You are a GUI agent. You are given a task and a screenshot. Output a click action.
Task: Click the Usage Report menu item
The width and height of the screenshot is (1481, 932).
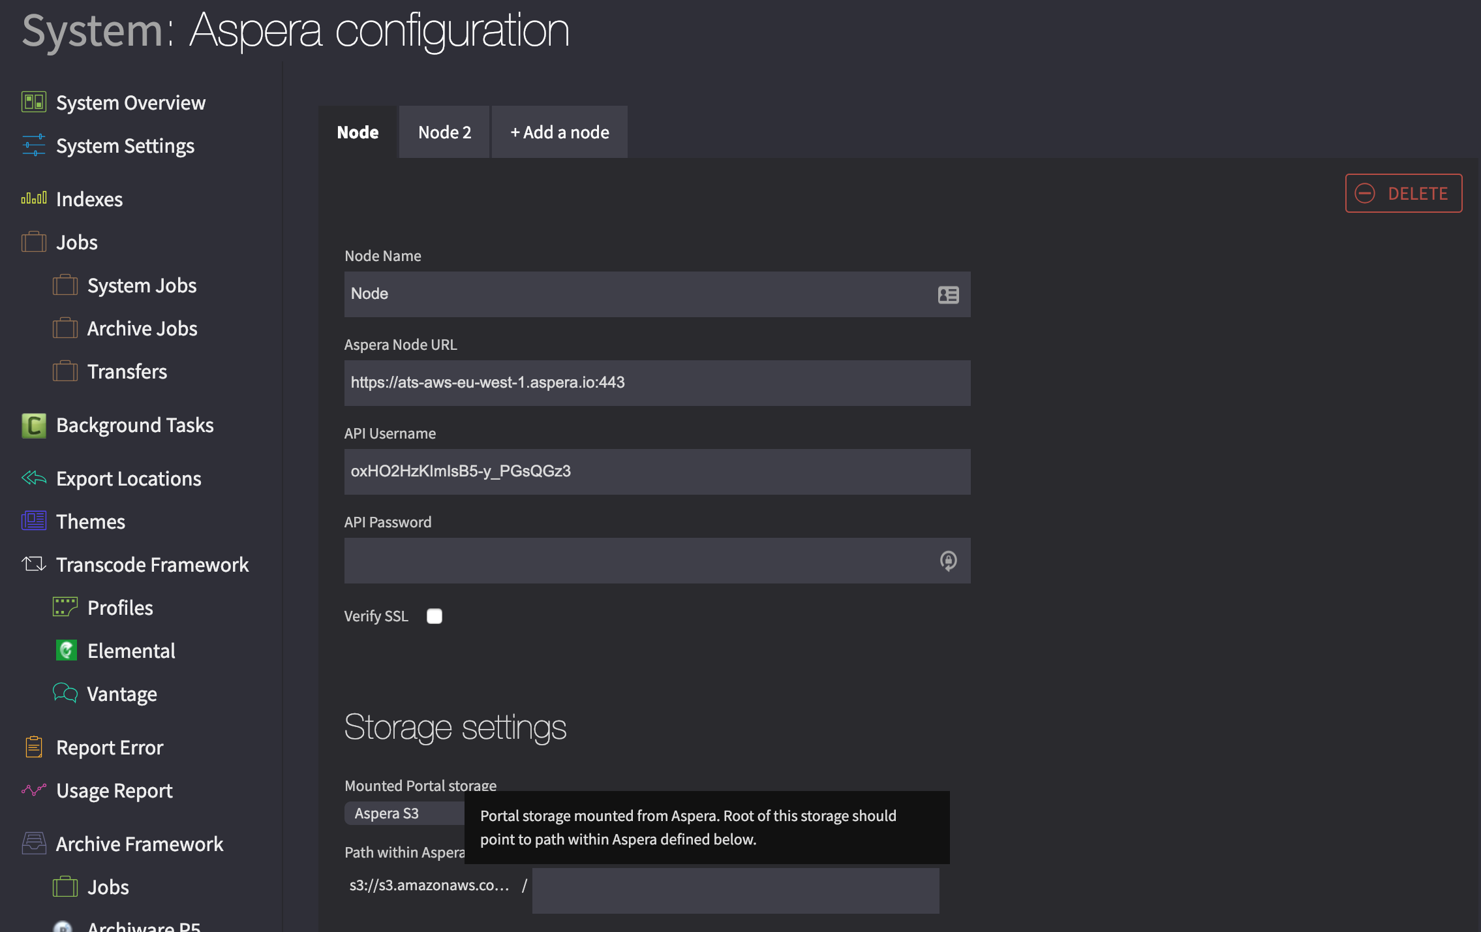coord(115,789)
